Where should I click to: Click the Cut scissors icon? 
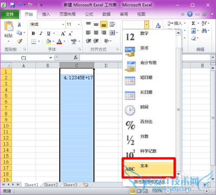pyautogui.click(x=19, y=24)
